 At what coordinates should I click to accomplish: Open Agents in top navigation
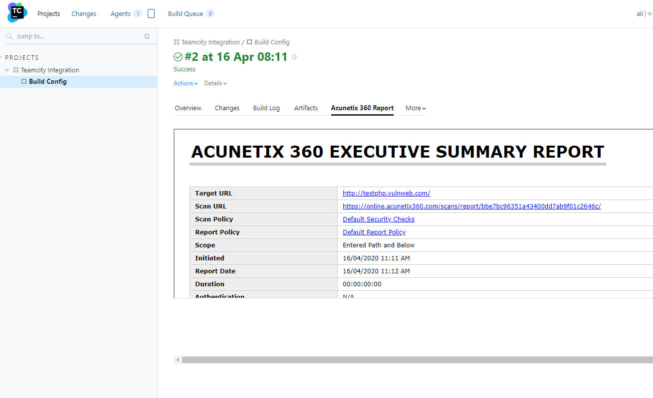tap(121, 14)
